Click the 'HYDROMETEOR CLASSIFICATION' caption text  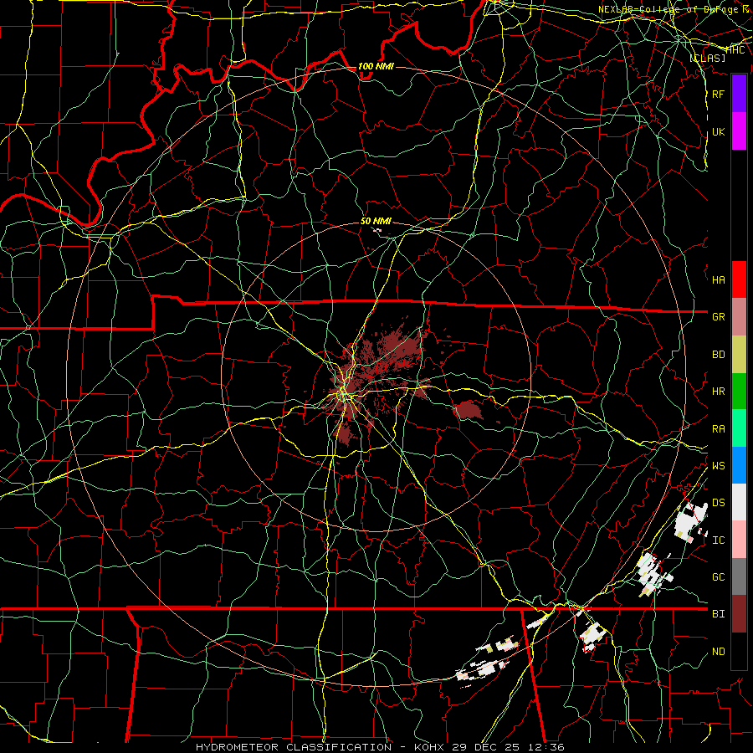pos(294,747)
